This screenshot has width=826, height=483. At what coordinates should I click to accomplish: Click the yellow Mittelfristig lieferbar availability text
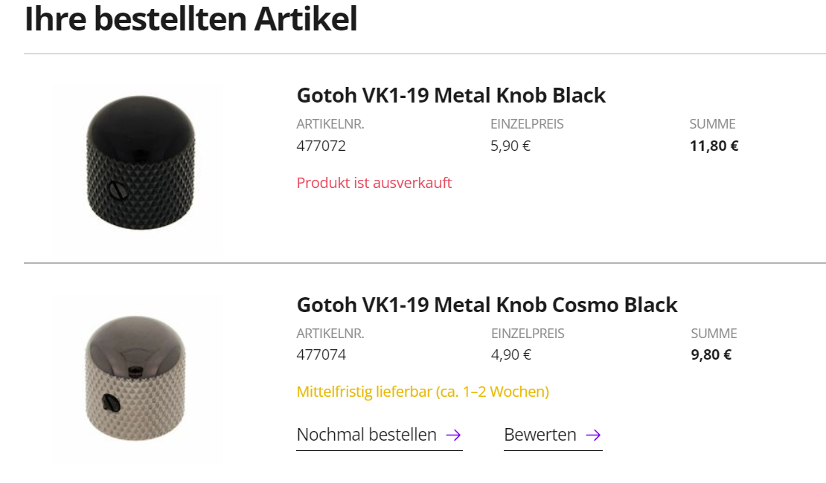point(423,392)
